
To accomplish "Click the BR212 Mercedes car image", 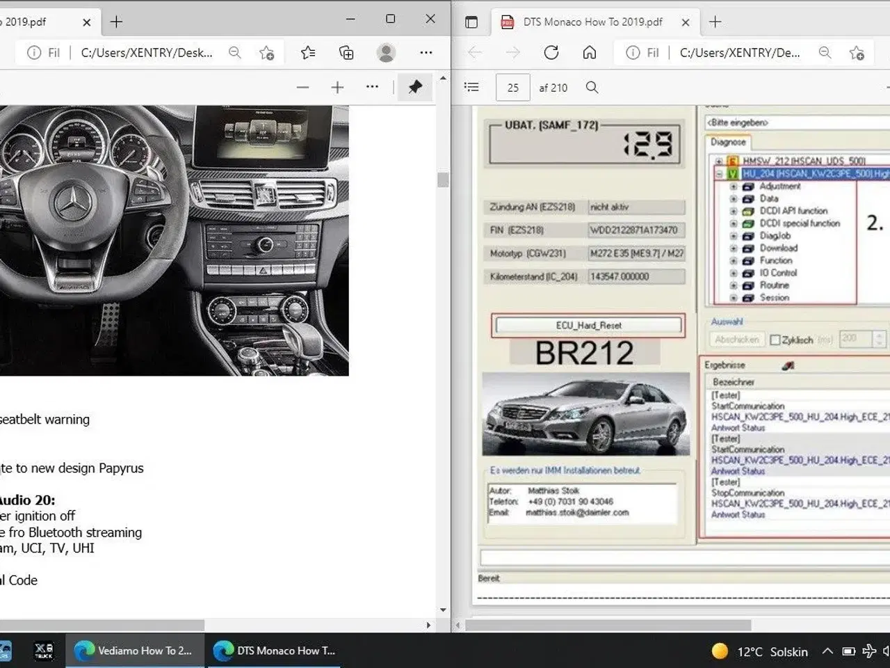I will click(x=585, y=414).
